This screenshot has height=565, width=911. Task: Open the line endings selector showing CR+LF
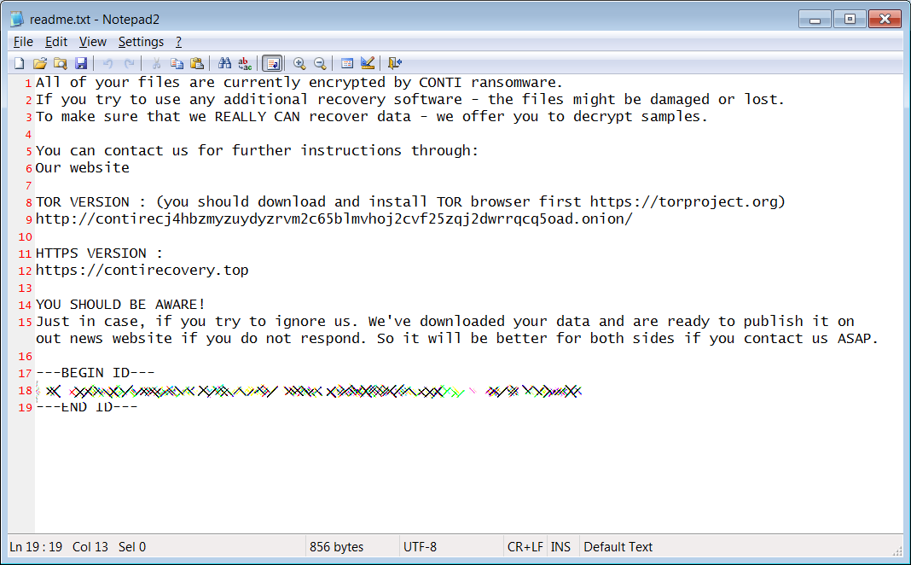pyautogui.click(x=525, y=546)
